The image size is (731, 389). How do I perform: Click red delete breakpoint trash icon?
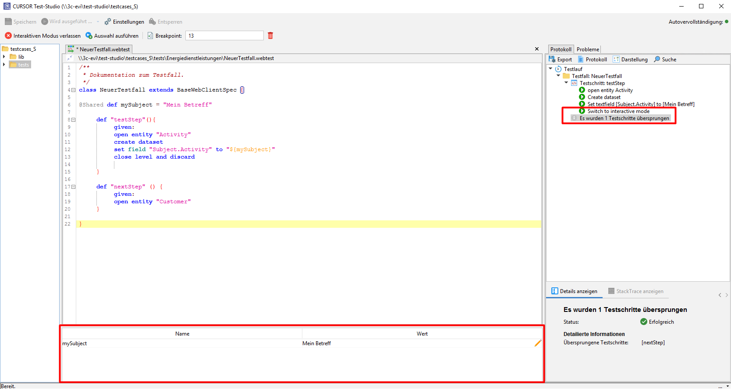(x=270, y=35)
